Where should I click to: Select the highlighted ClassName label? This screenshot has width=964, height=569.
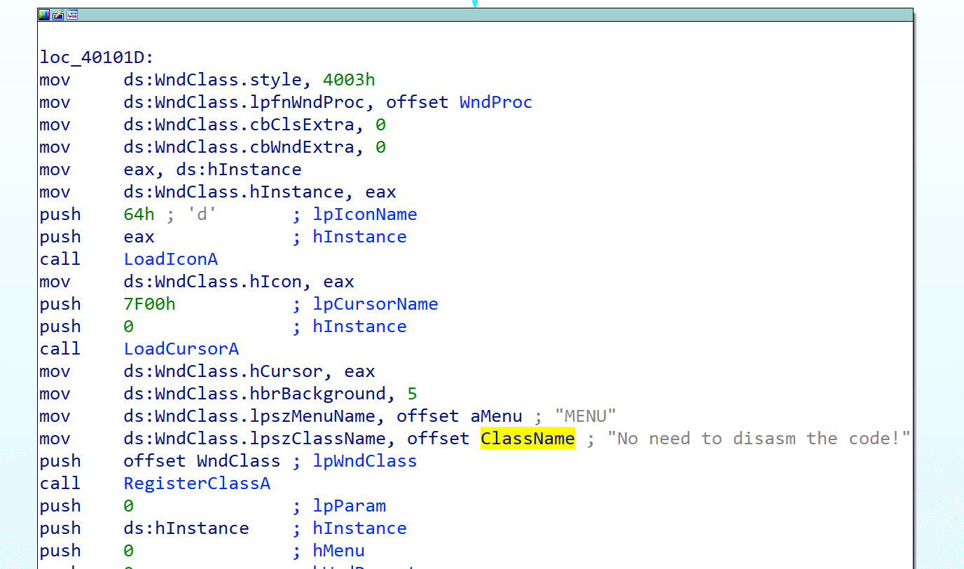coord(528,439)
